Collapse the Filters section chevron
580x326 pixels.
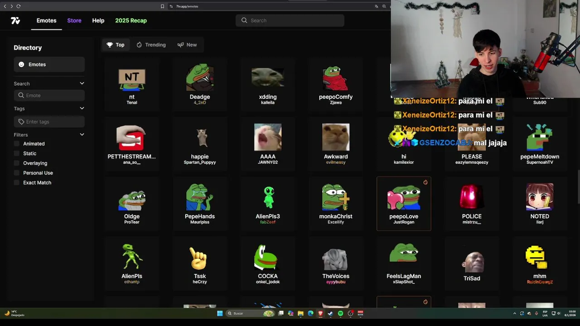(82, 134)
